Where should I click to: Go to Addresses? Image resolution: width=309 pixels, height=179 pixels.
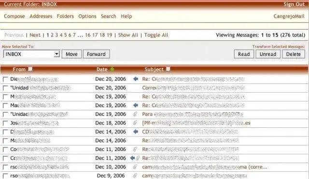(x=41, y=16)
